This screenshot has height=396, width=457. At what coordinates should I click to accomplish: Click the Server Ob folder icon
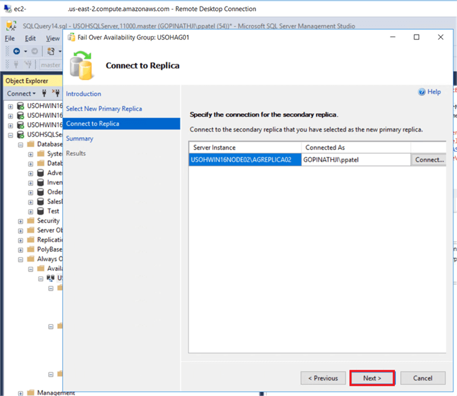click(30, 230)
